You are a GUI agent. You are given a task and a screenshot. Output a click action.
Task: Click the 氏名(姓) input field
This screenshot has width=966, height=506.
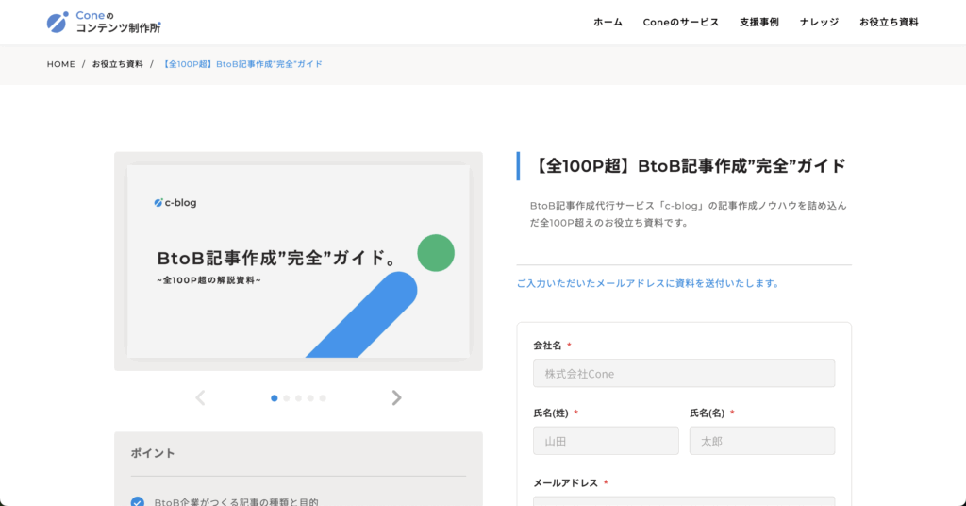pos(606,441)
